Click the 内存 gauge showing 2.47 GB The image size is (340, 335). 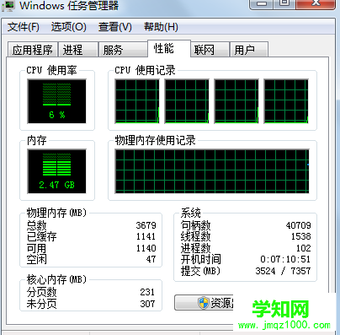coord(56,171)
